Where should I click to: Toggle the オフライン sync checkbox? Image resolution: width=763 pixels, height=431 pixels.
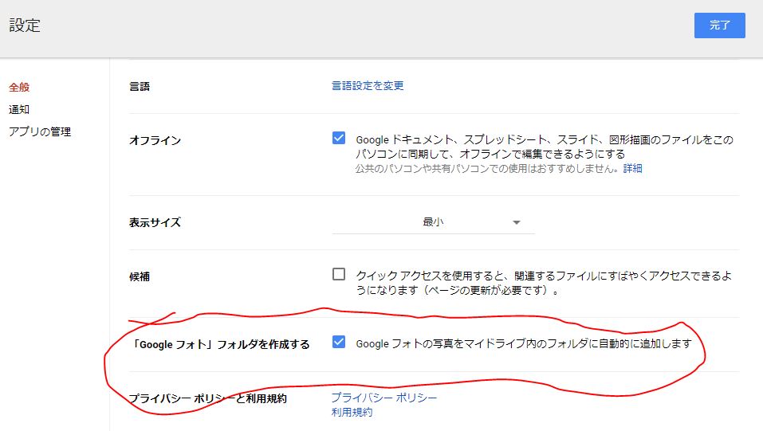click(339, 138)
